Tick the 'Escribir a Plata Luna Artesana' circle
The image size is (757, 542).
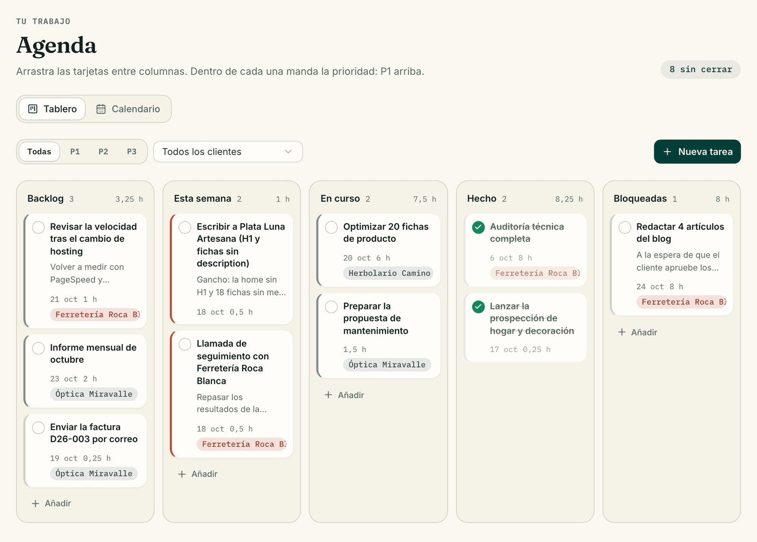(x=185, y=227)
